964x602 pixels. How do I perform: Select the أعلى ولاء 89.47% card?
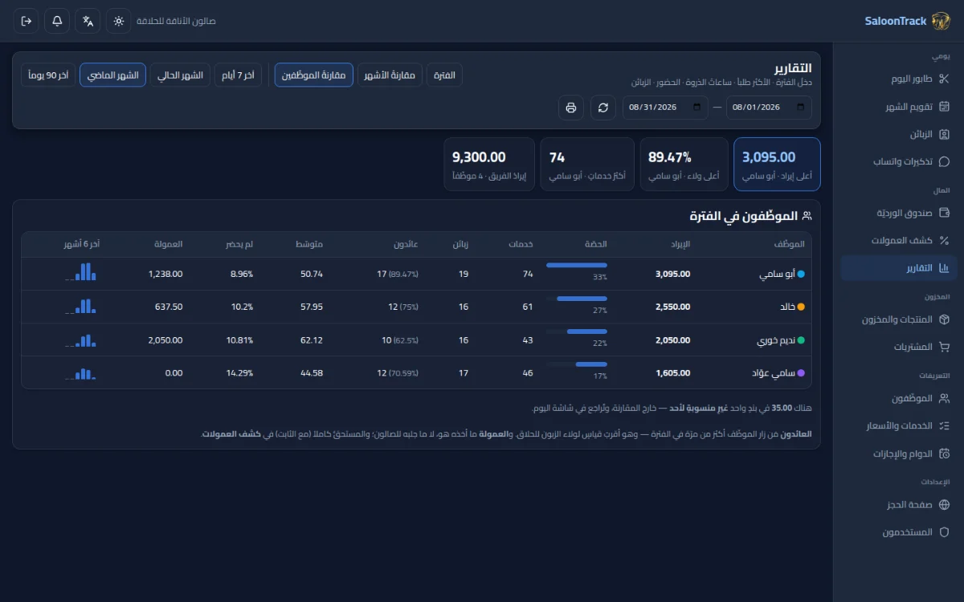coord(683,164)
